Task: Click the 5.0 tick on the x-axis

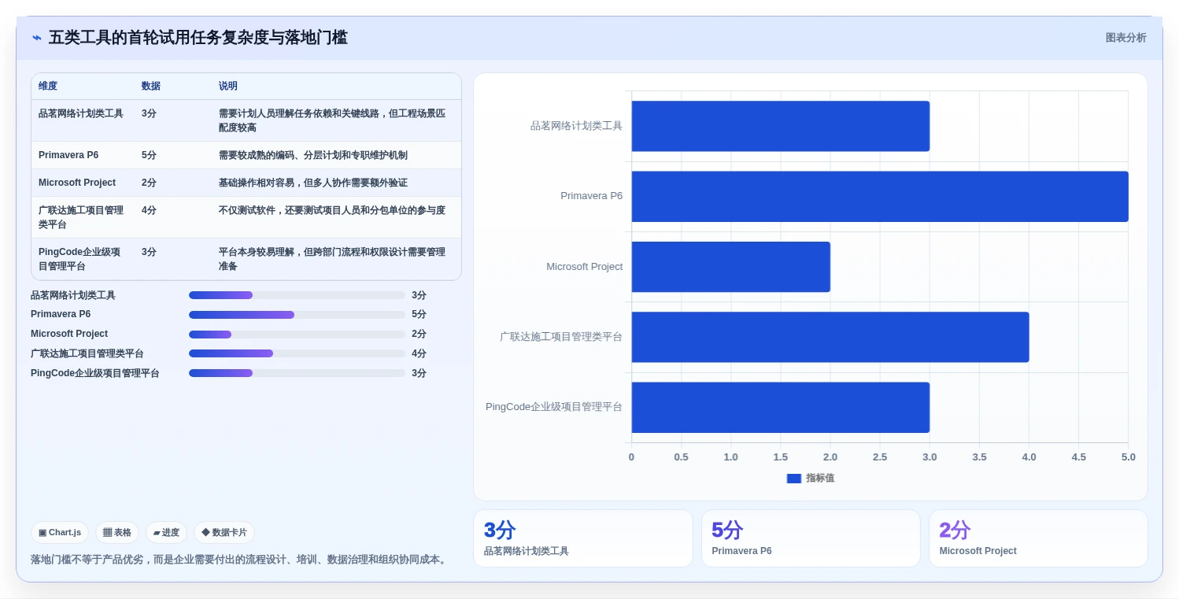Action: [x=1129, y=457]
